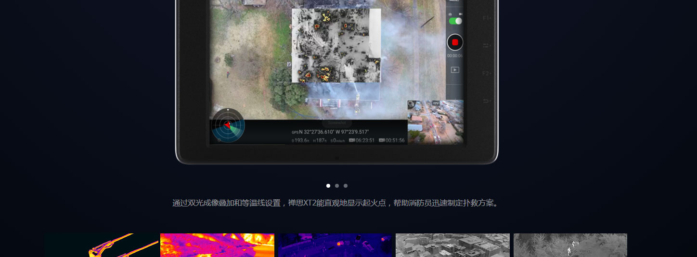Select the third carousel dot

[x=346, y=186]
